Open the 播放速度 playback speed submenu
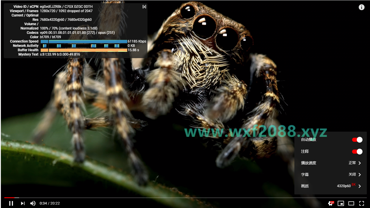 (x=330, y=163)
